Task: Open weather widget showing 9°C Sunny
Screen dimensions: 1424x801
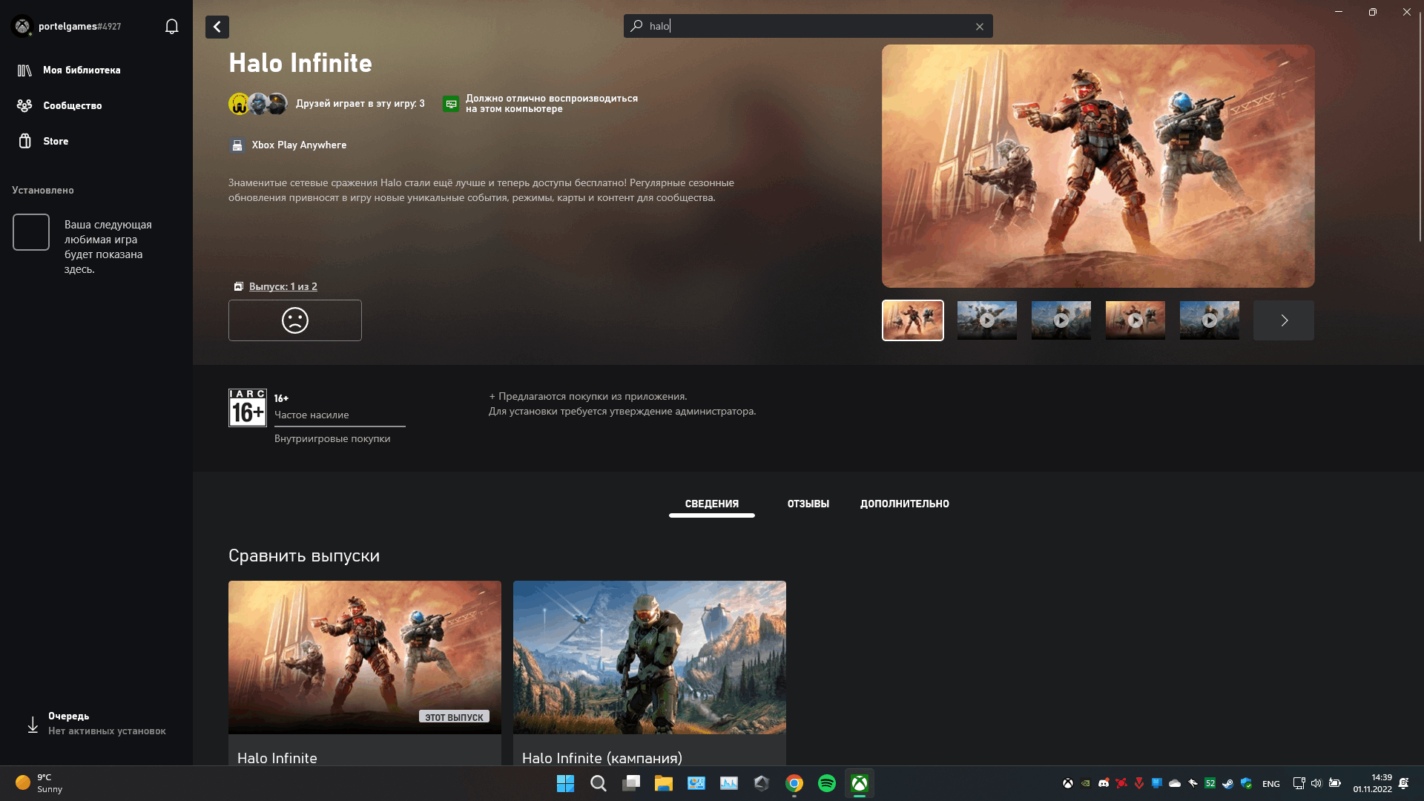Action: pos(39,783)
